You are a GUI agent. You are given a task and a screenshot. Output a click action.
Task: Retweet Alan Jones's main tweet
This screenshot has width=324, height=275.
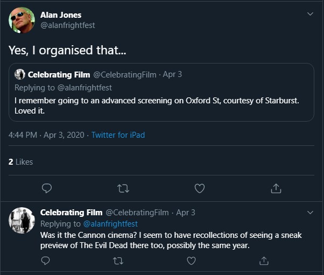pyautogui.click(x=123, y=188)
